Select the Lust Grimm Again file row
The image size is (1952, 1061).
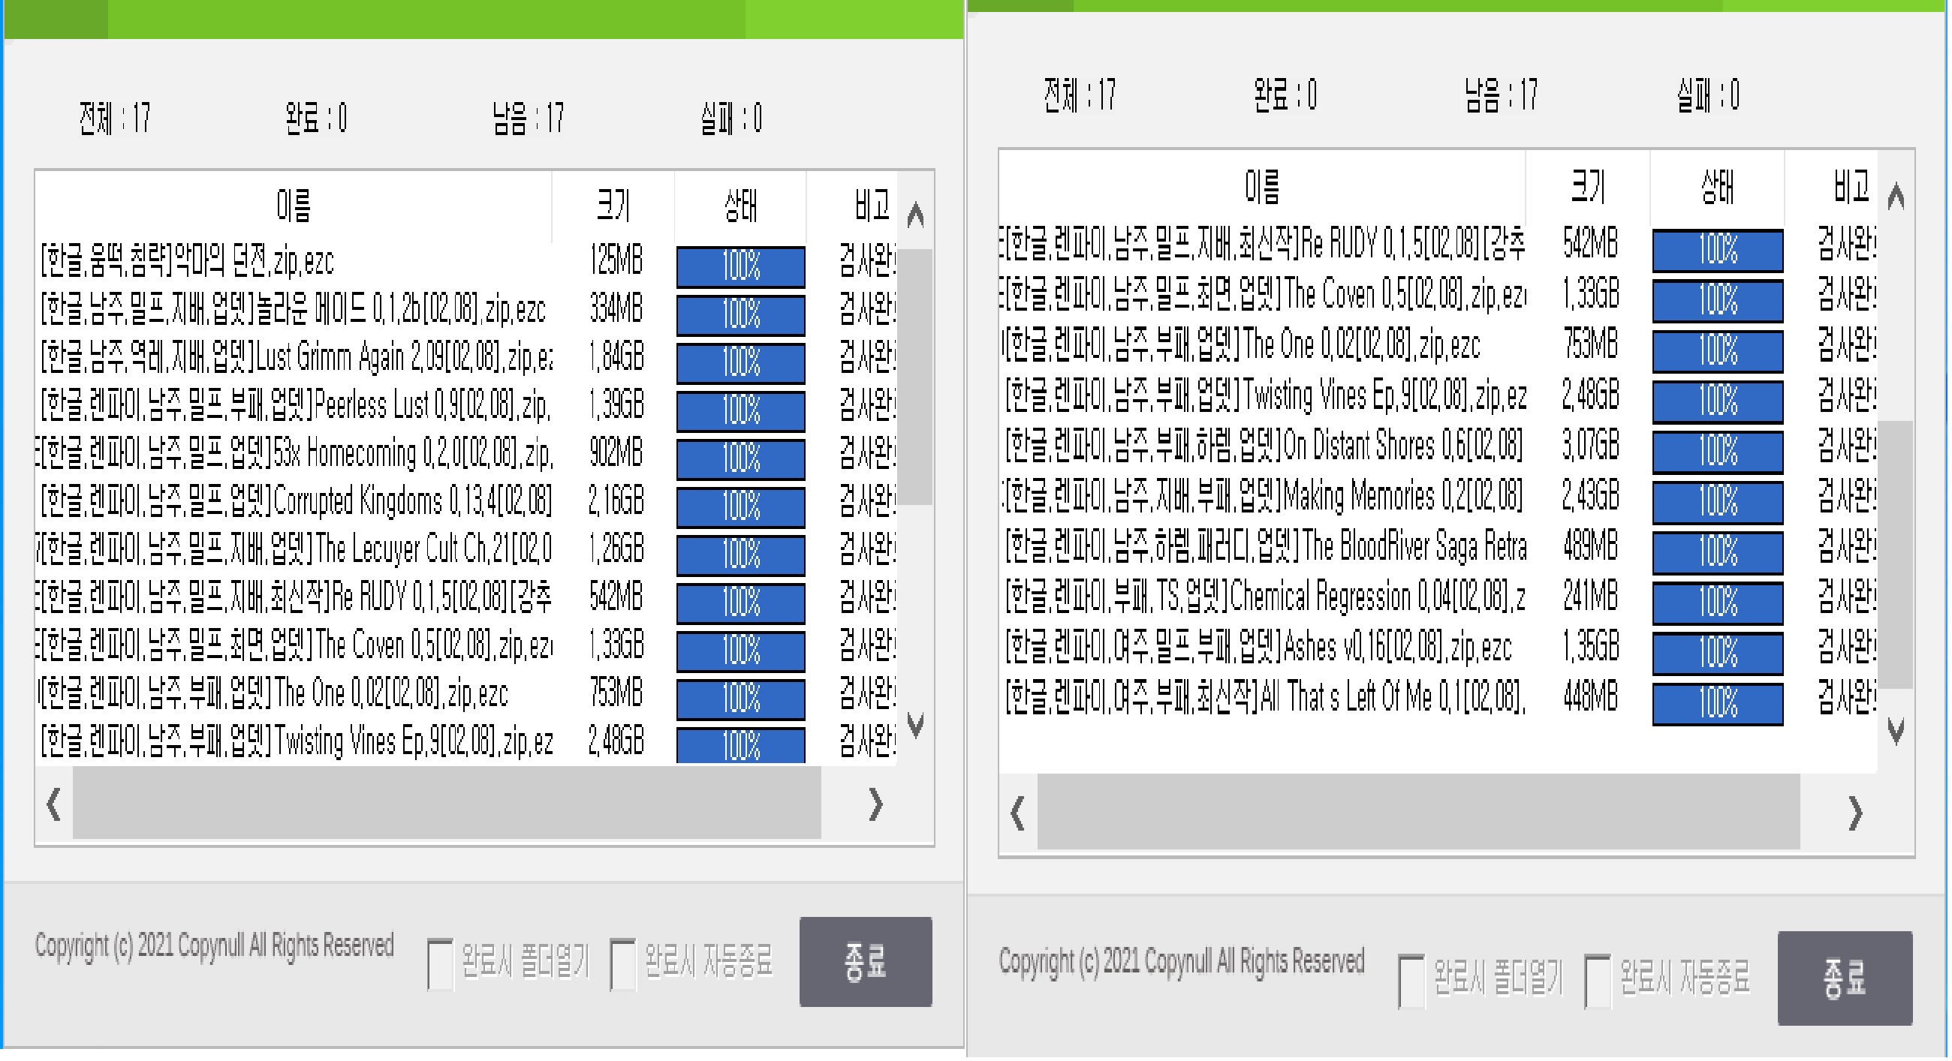click(296, 357)
